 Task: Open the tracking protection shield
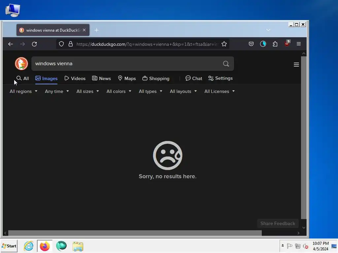click(x=61, y=44)
